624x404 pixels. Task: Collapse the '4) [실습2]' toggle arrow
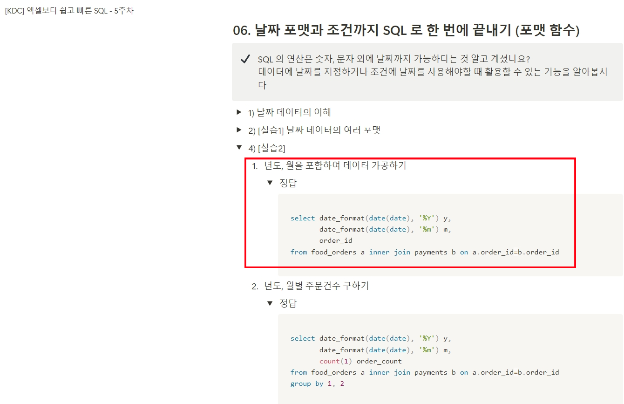(x=239, y=148)
